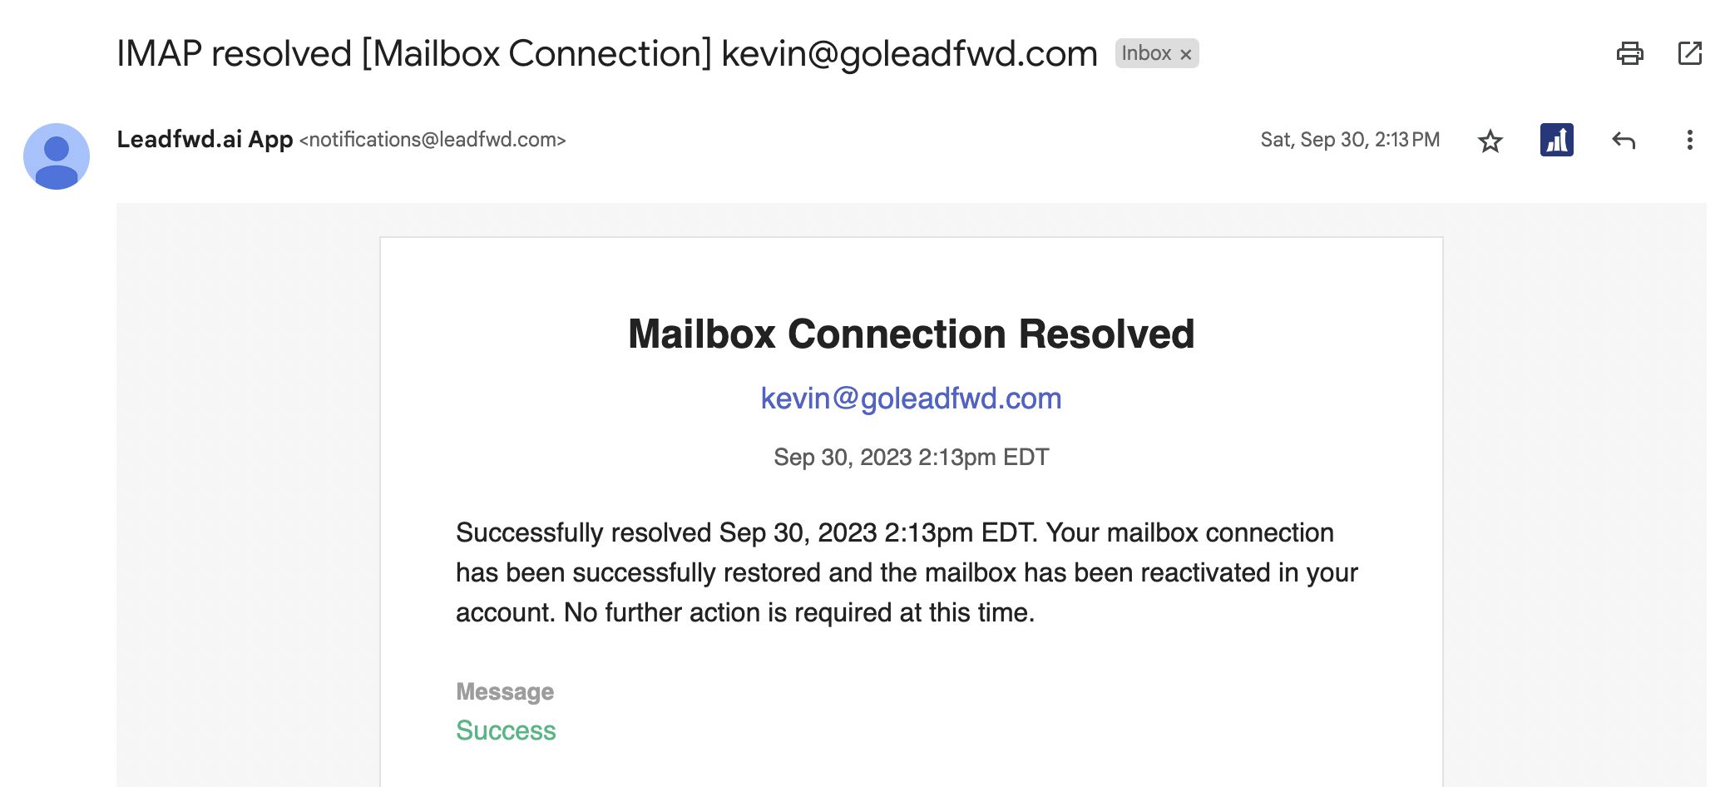Click the sender name Leadfwd.ai App

click(x=205, y=139)
